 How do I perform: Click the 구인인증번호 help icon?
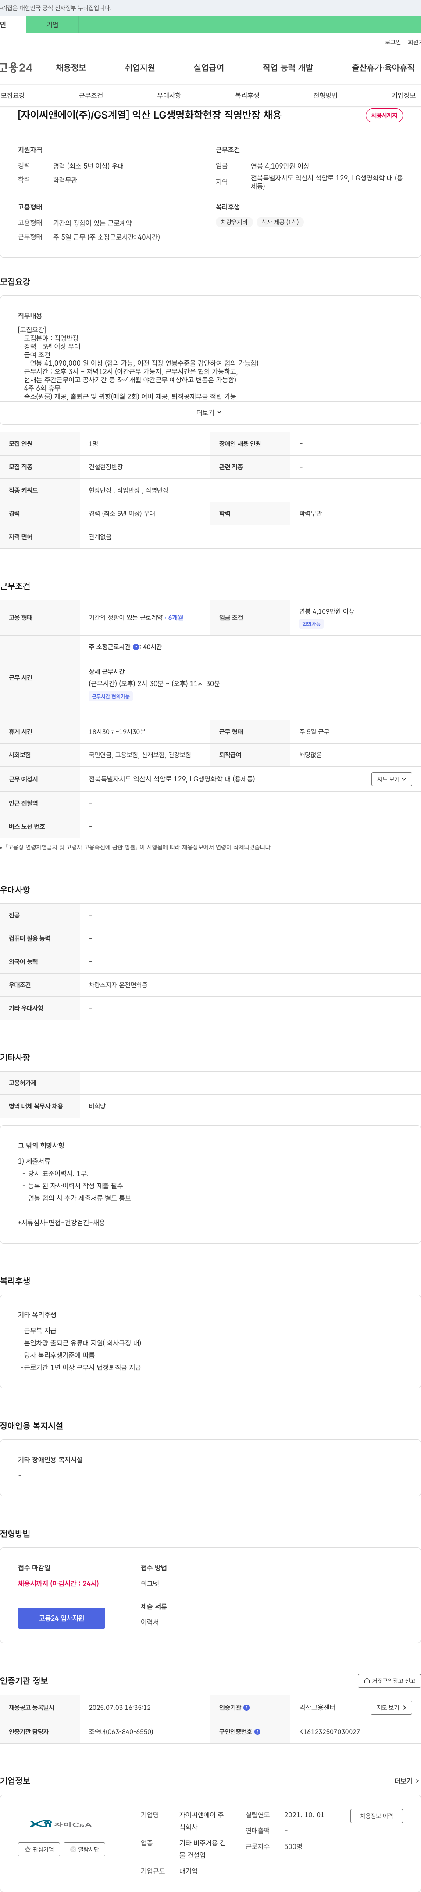pos(257,1732)
